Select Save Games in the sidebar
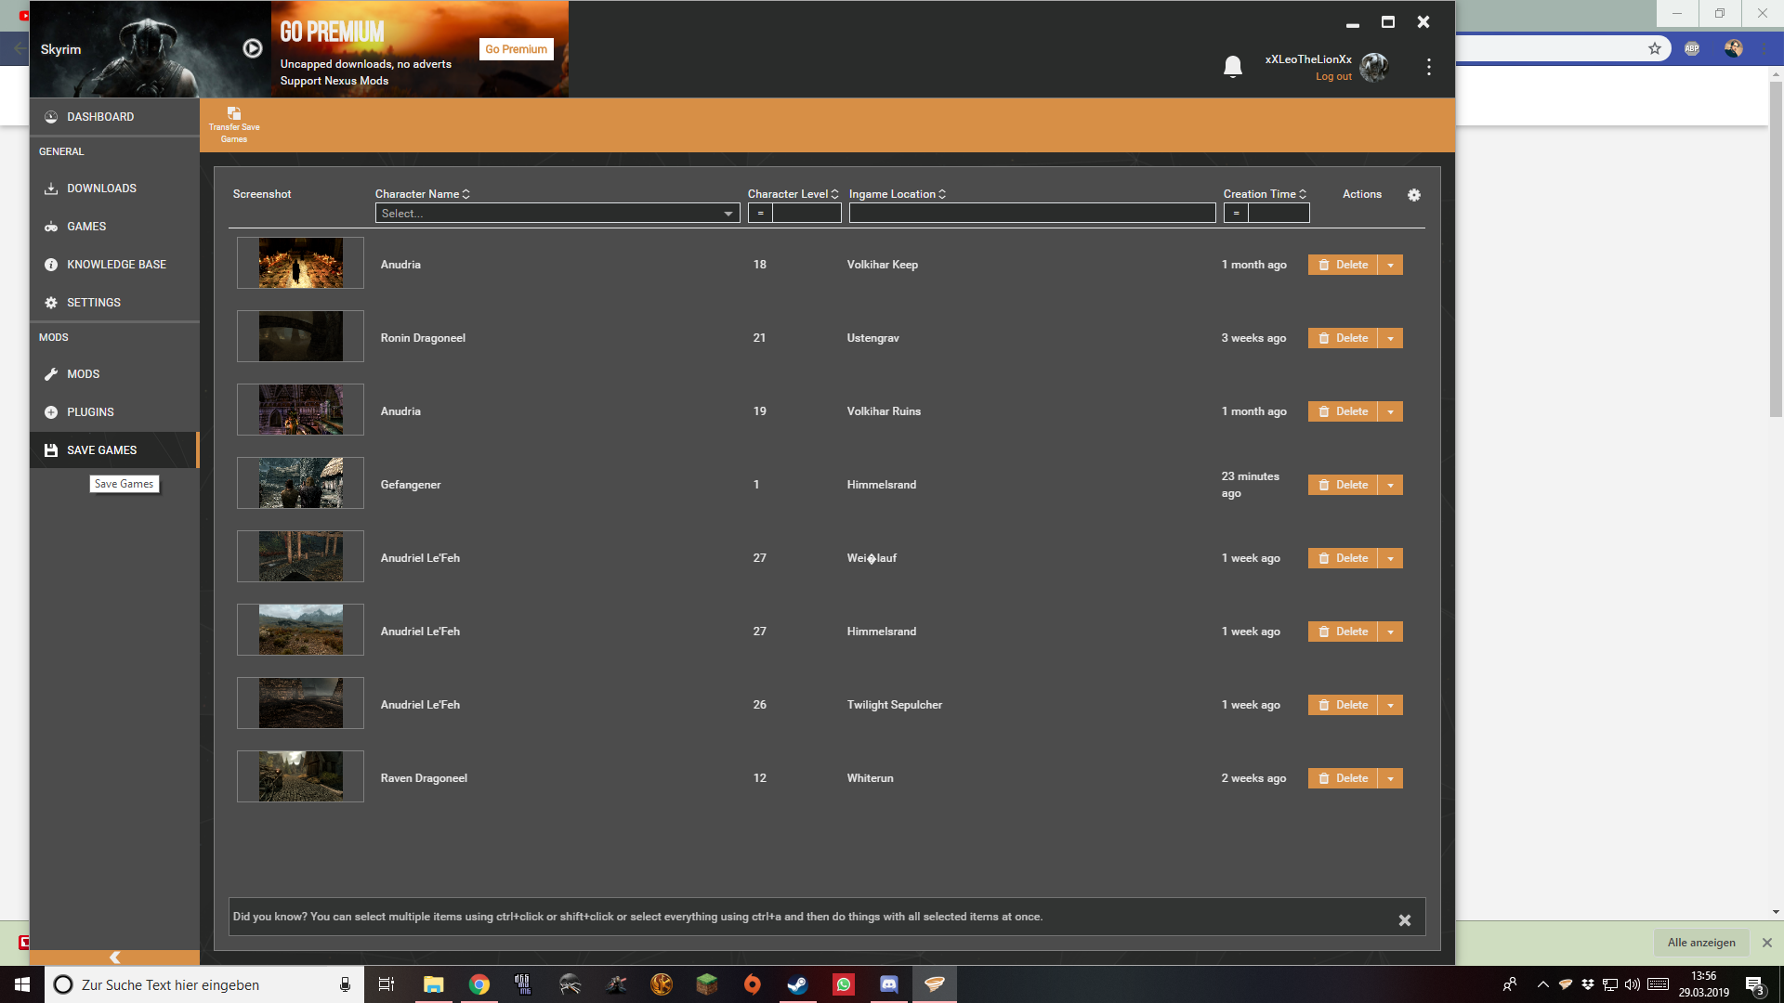The image size is (1784, 1003). pos(114,450)
